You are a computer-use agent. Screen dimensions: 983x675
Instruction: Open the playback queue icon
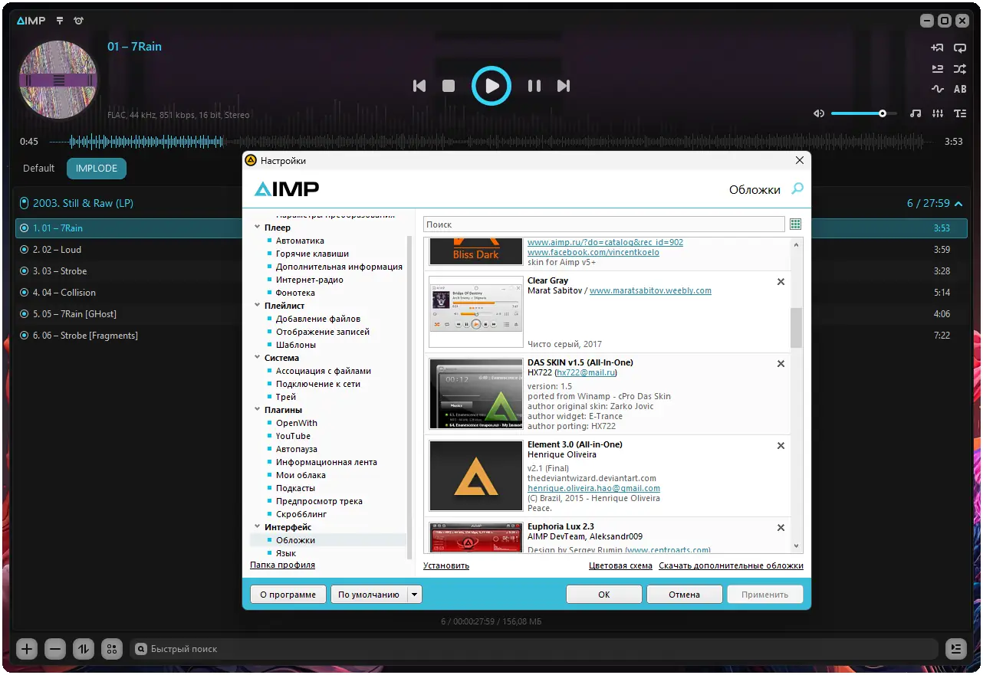pyautogui.click(x=937, y=69)
